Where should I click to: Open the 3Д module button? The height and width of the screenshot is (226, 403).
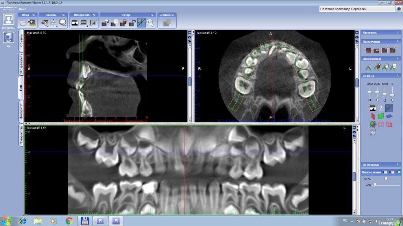pyautogui.click(x=9, y=38)
